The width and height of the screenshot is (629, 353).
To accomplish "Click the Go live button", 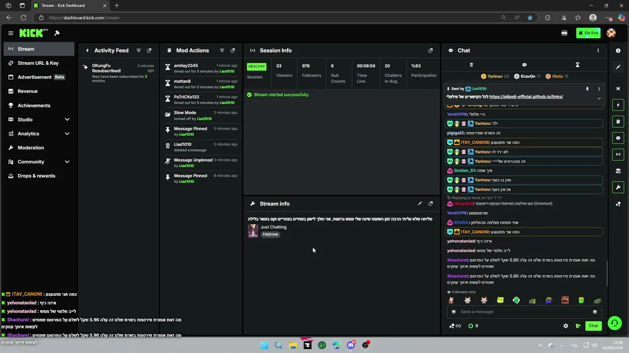I will (x=588, y=33).
